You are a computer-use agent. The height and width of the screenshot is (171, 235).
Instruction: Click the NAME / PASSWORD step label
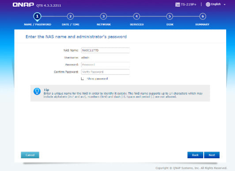[x=38, y=25]
